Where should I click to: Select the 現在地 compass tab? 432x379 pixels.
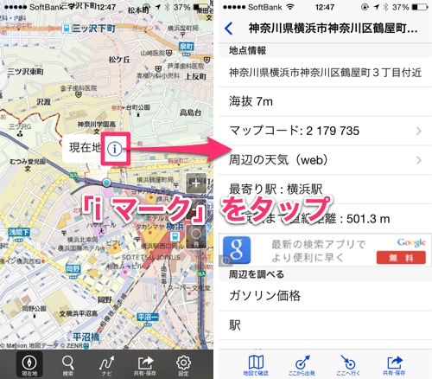pos(29,364)
